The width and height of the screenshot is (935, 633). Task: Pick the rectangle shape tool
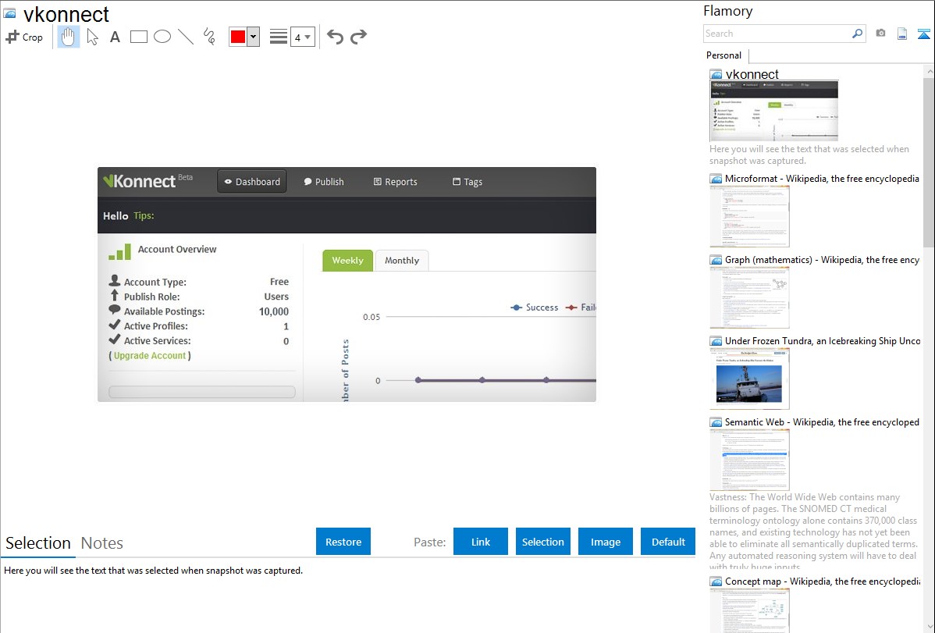click(x=139, y=37)
